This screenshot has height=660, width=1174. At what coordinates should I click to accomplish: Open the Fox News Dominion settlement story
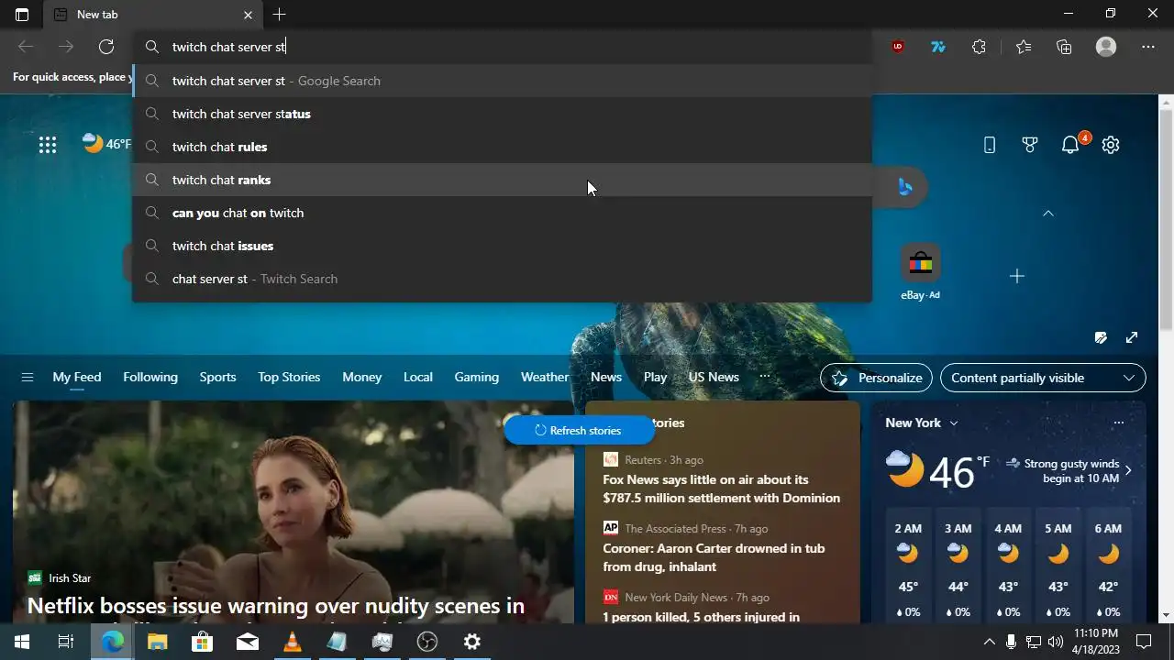coord(721,489)
